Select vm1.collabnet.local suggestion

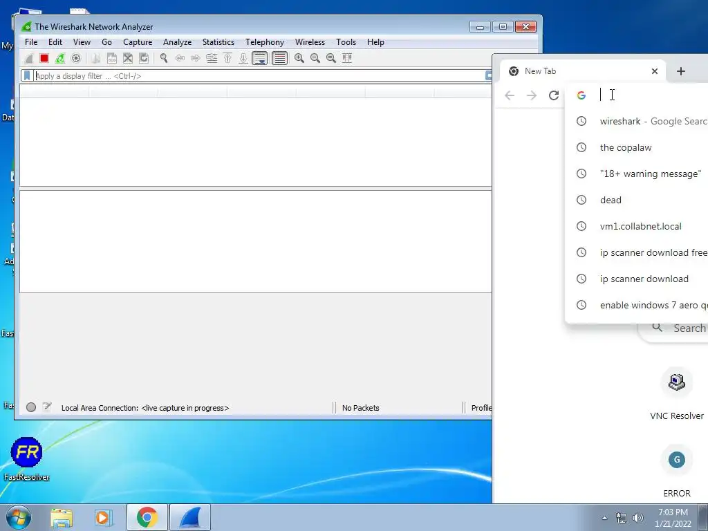[637, 226]
